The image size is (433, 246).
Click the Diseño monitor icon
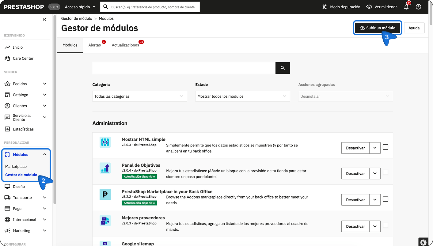click(x=8, y=187)
